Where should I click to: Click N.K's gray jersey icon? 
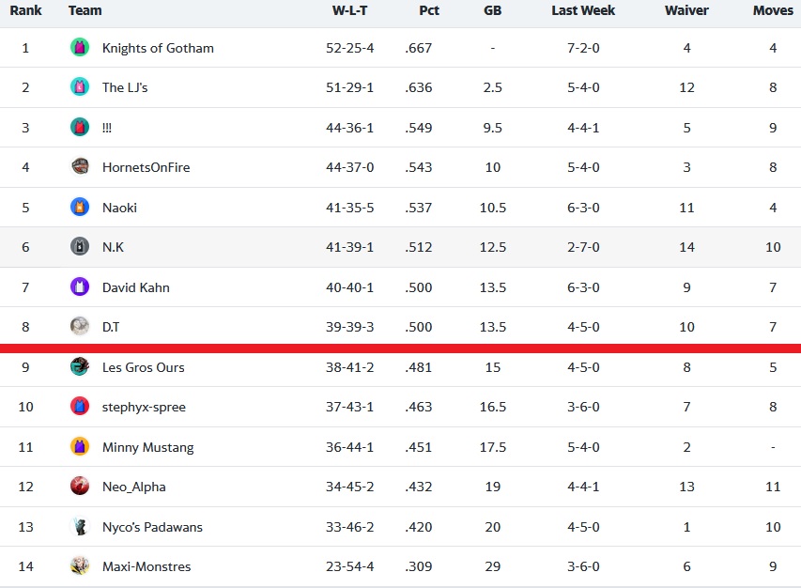click(x=80, y=247)
